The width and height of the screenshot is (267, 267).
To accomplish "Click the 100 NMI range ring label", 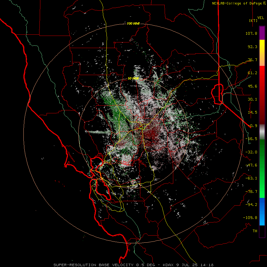I will [x=133, y=23].
